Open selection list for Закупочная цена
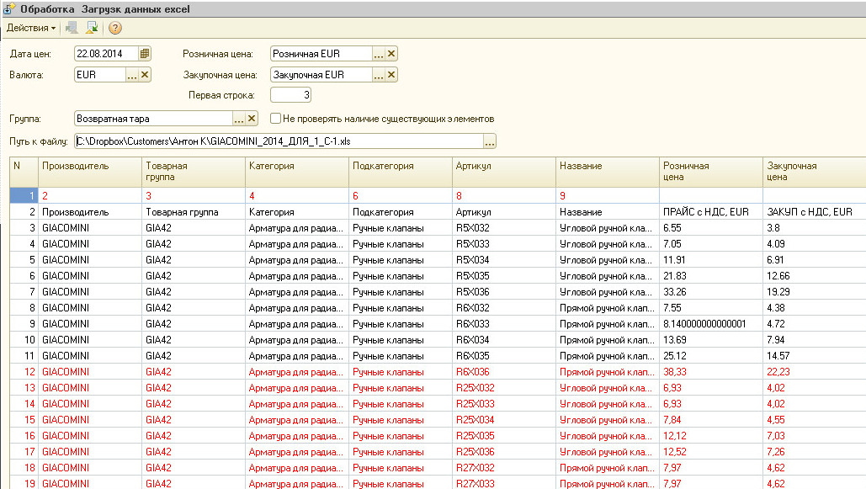866x489 pixels. (x=379, y=75)
